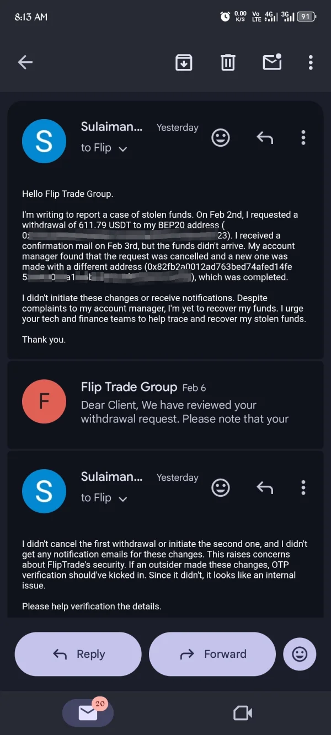Expand recipient details in third message
The height and width of the screenshot is (735, 331).
coord(123,498)
